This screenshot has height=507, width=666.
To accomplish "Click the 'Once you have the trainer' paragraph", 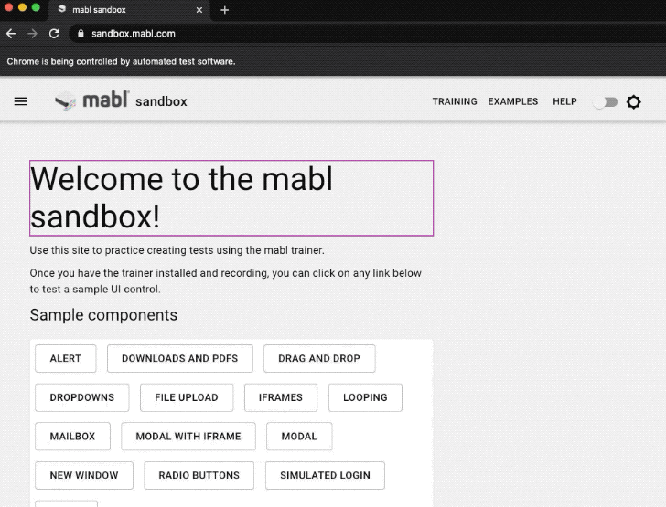I will point(226,280).
